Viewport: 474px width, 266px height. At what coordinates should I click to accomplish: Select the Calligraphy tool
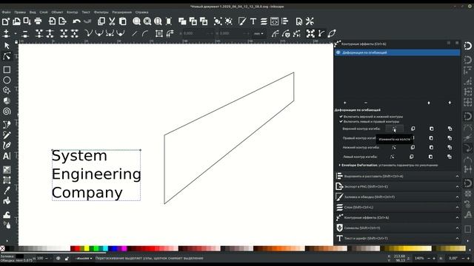click(x=7, y=146)
